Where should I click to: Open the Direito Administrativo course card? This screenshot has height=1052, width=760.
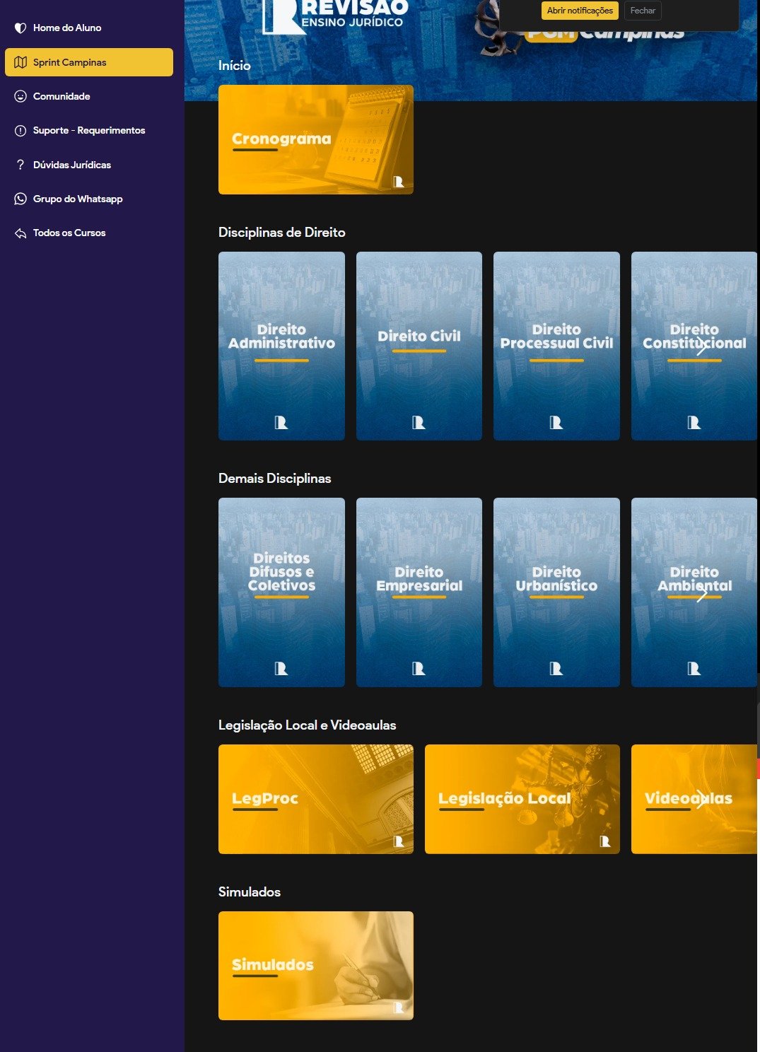pos(281,346)
